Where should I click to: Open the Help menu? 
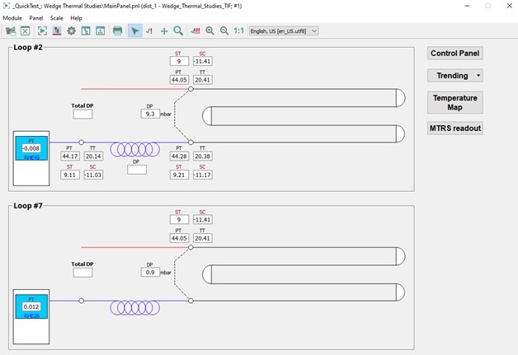point(76,18)
